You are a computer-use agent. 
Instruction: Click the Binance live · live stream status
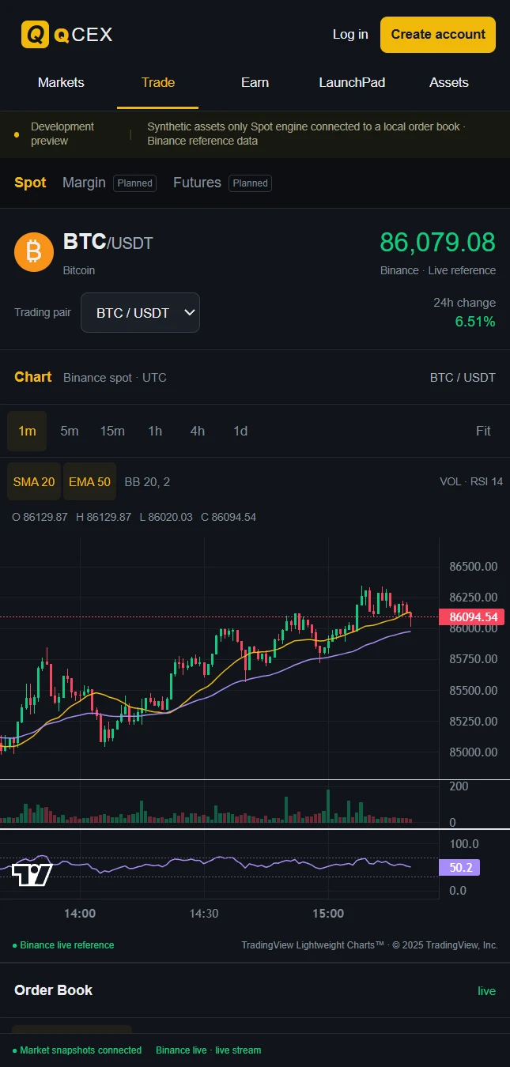point(208,1050)
